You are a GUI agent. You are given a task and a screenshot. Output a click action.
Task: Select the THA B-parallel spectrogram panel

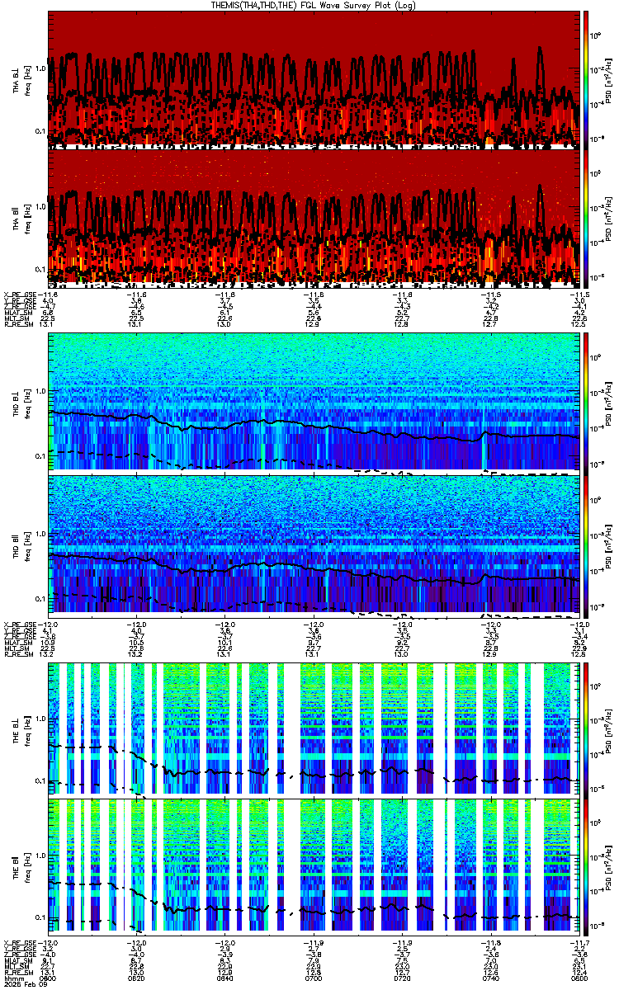[x=313, y=219]
